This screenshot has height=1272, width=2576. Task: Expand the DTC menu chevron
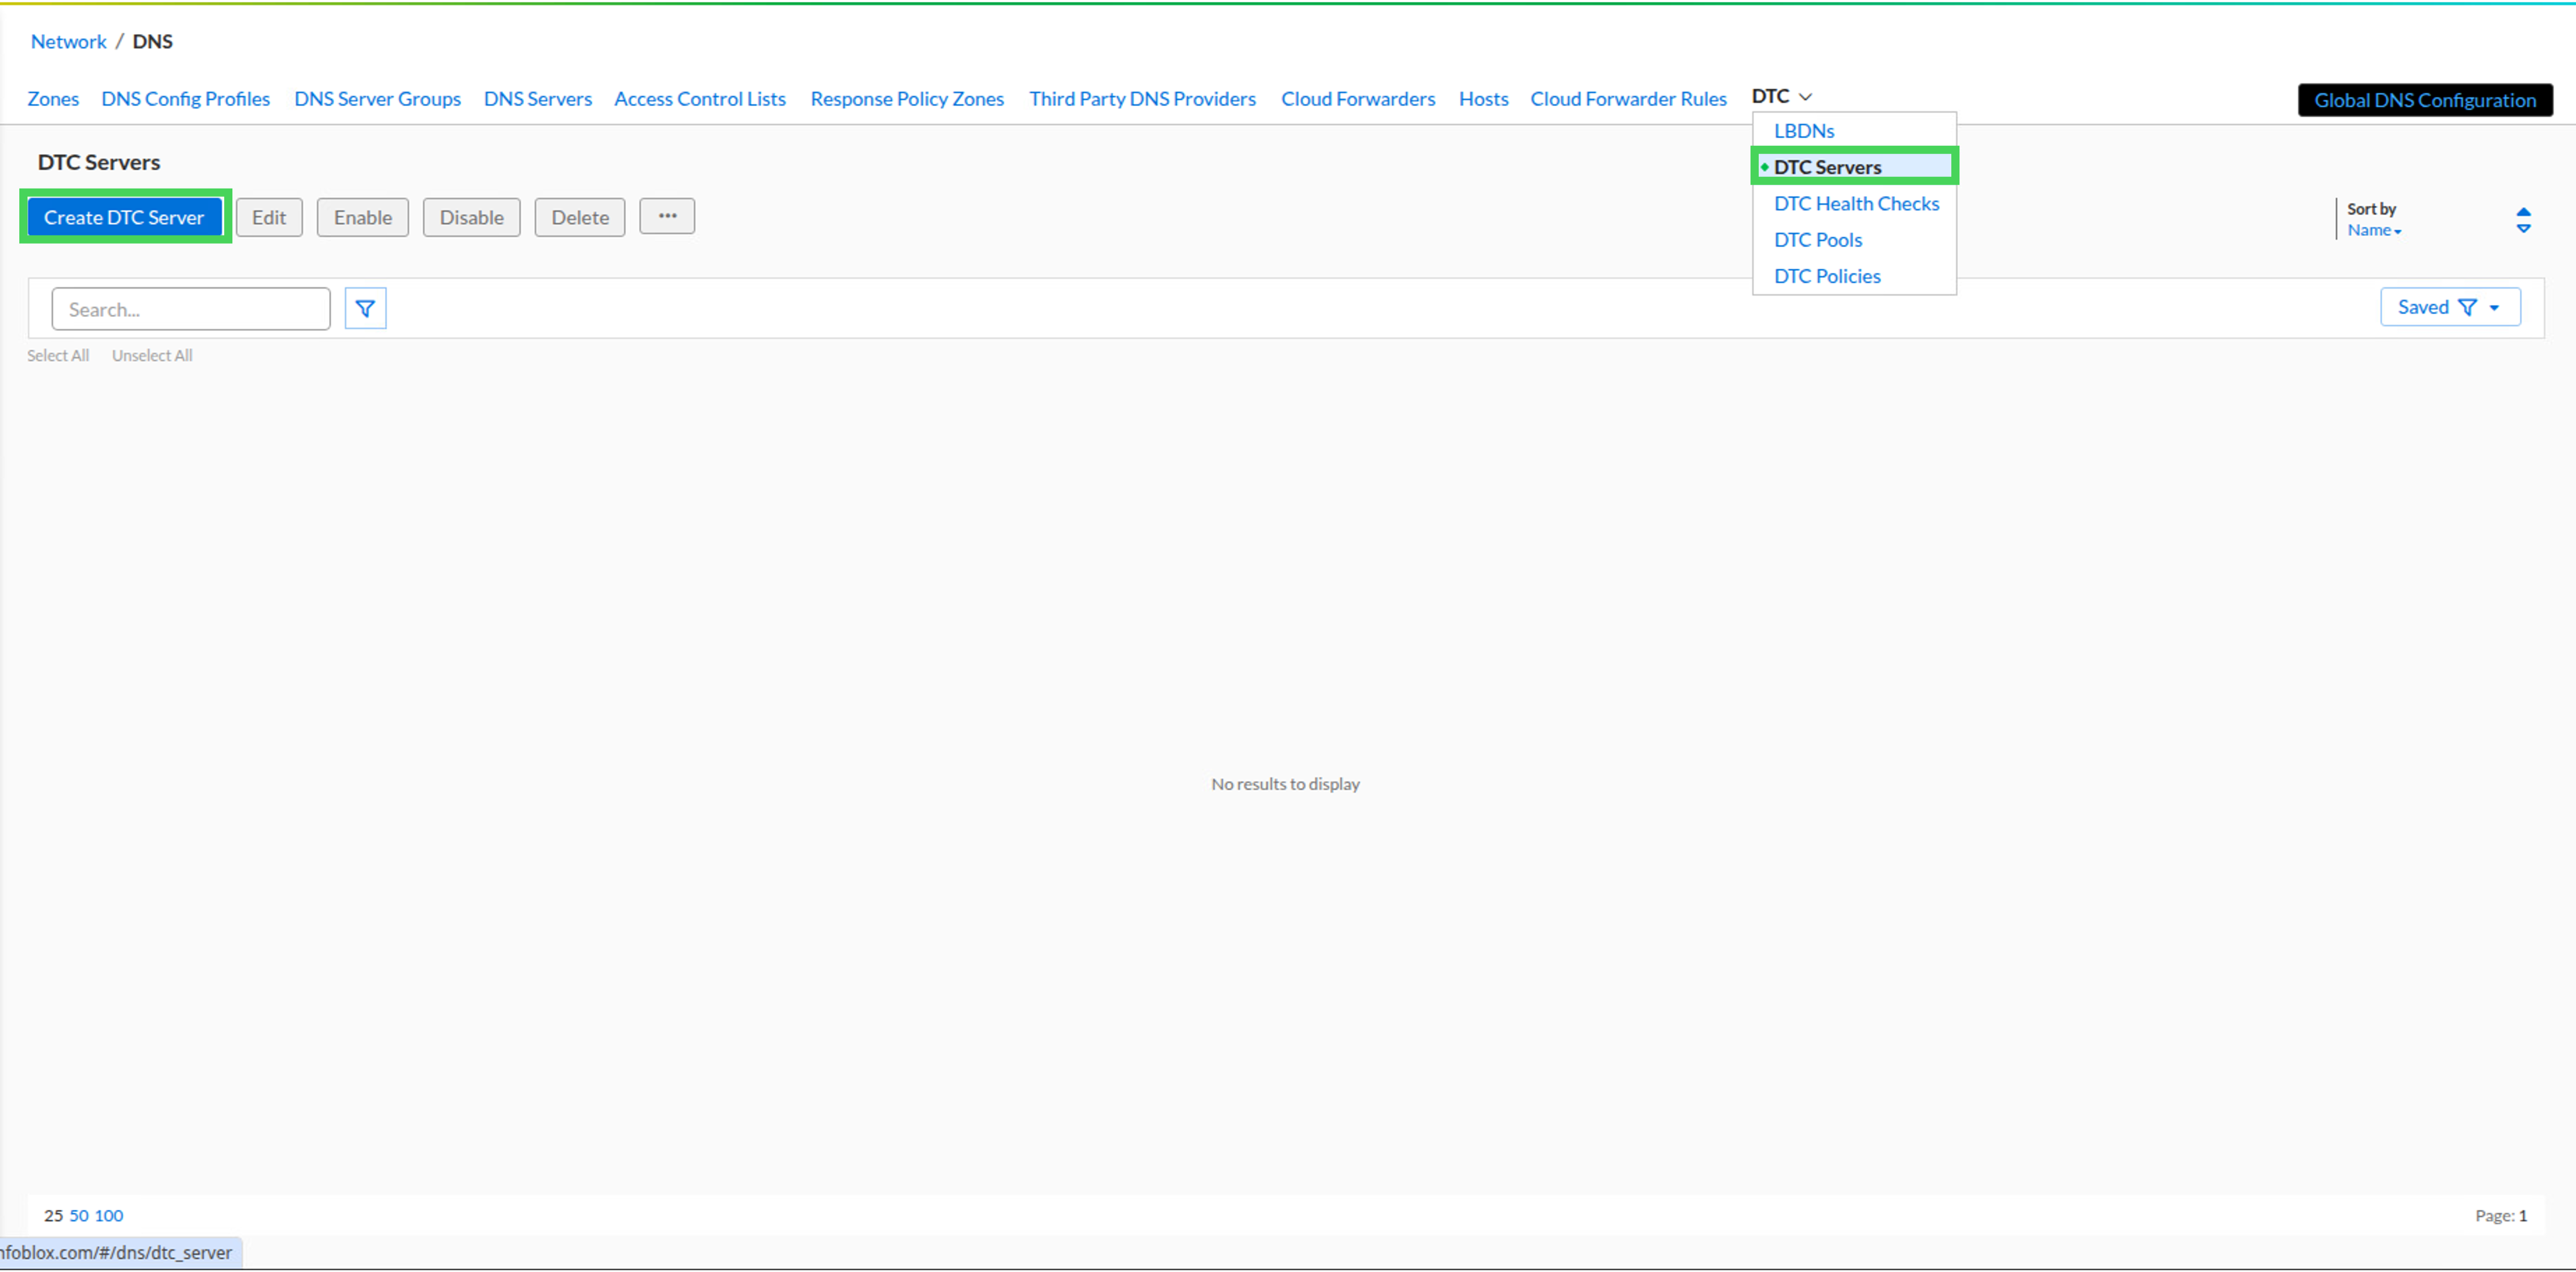(1805, 97)
